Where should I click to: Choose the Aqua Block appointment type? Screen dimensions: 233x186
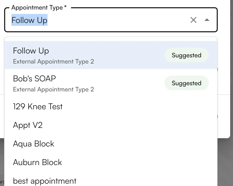[33, 144]
